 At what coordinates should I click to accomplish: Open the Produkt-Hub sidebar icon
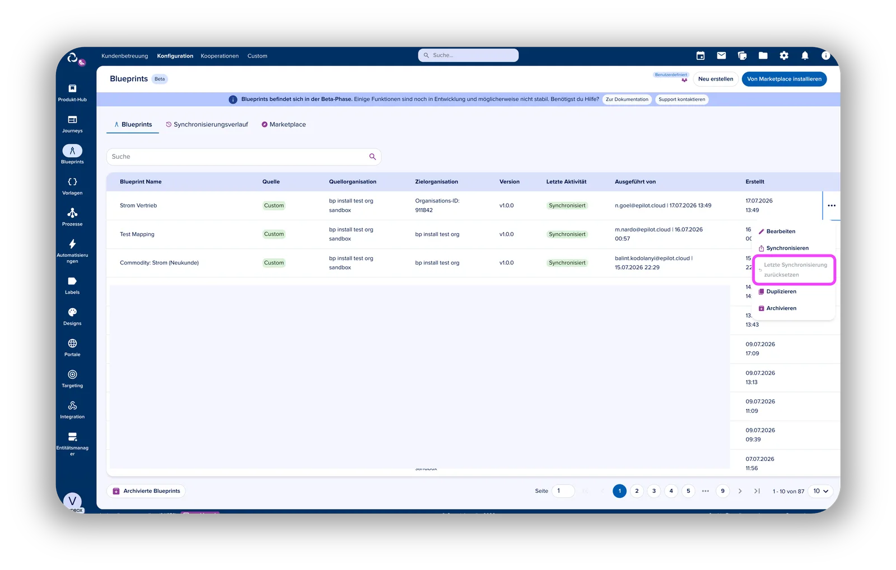click(72, 89)
